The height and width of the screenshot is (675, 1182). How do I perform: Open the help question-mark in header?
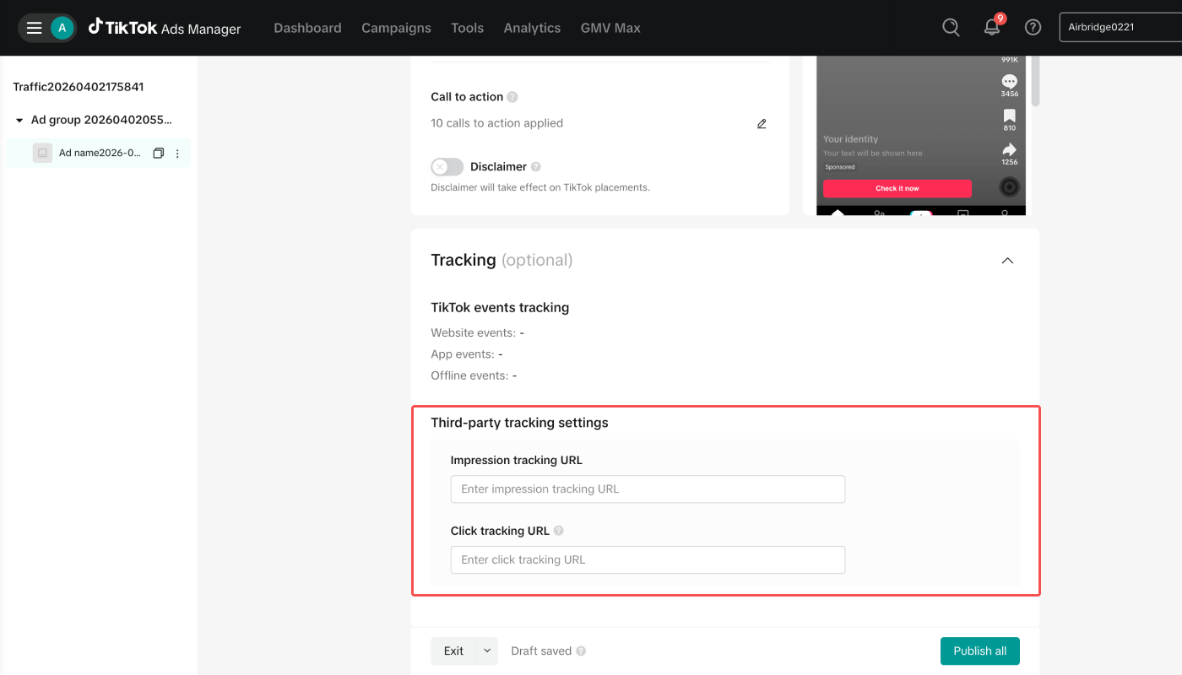tap(1033, 28)
